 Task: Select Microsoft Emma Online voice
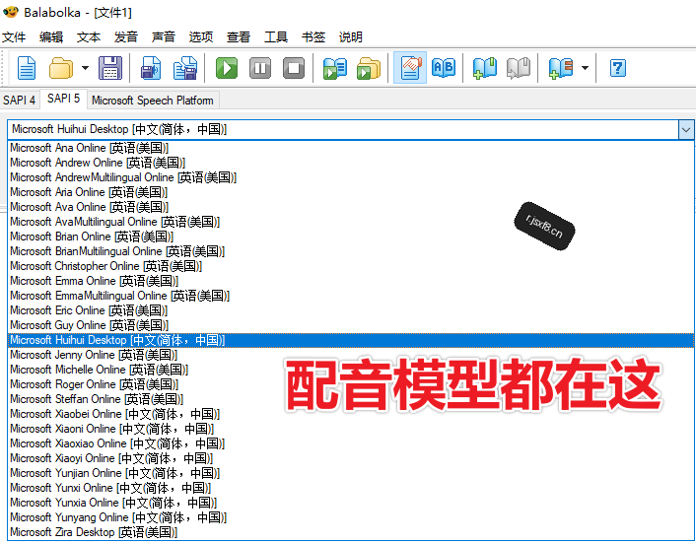[351, 281]
